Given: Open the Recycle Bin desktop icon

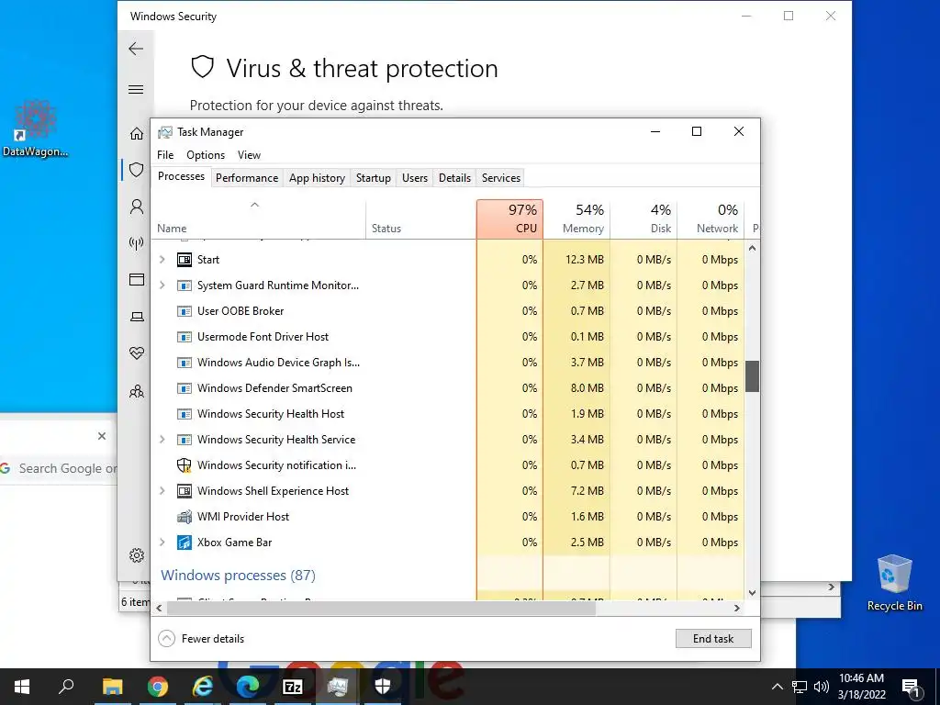Looking at the screenshot, I should [x=894, y=583].
